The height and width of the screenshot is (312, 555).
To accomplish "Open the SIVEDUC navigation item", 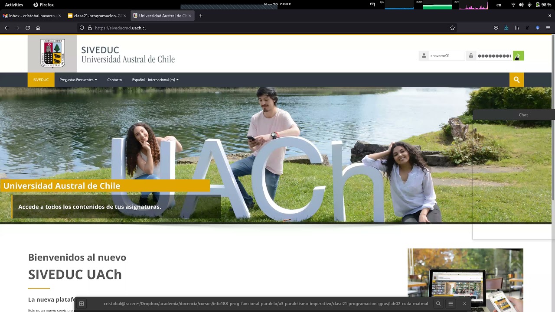I will click(x=41, y=80).
